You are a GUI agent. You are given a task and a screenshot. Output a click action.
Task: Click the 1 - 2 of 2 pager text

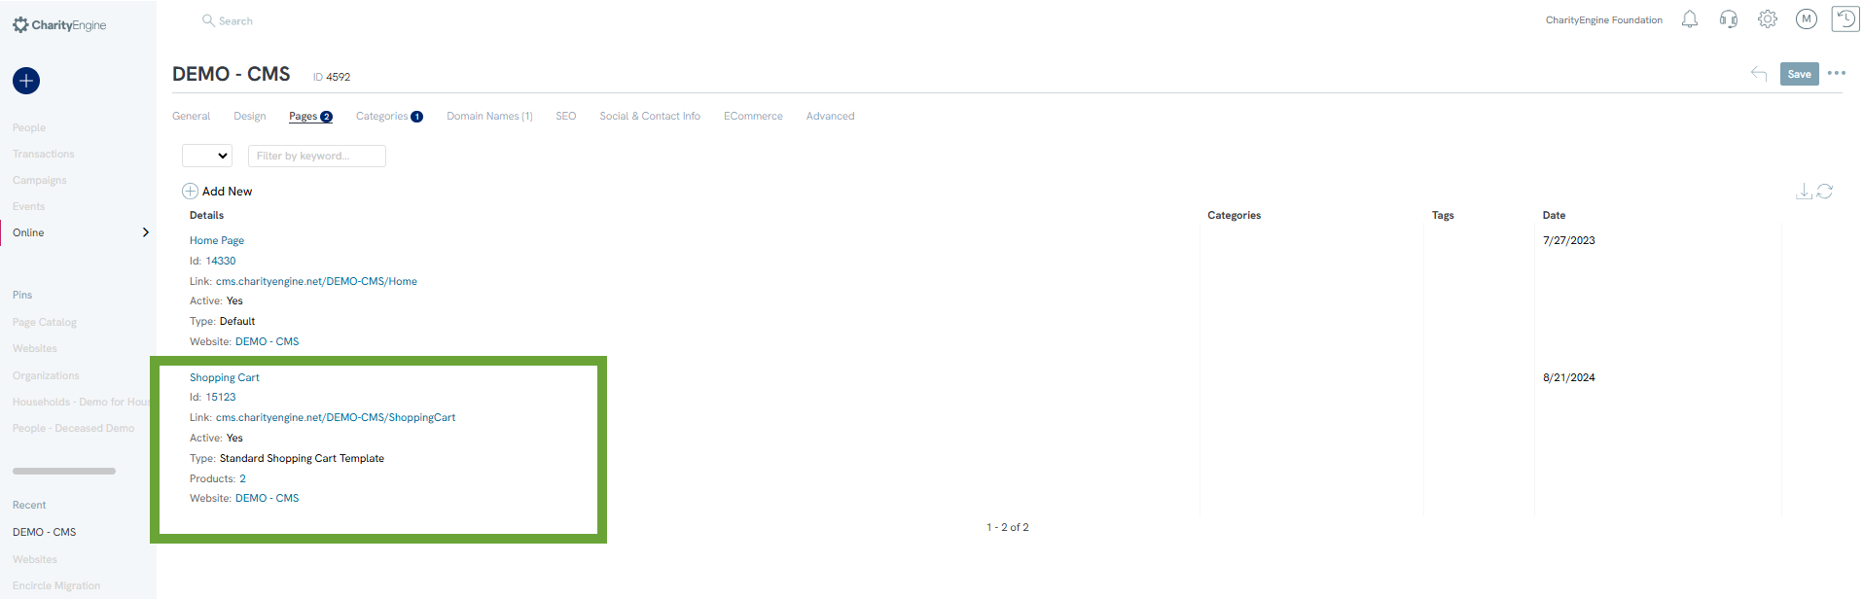[x=1008, y=527]
